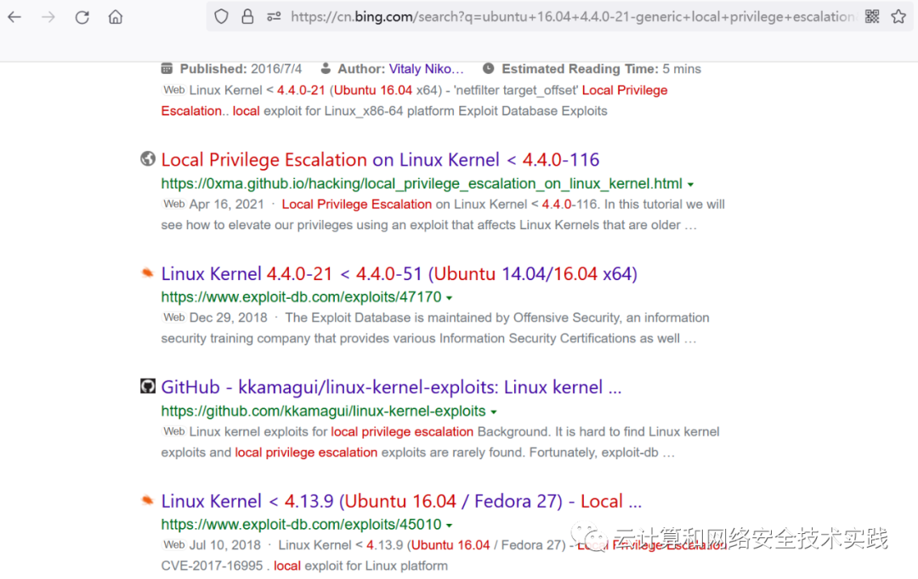
Task: Click the github.com/kkamagui/linux-kernel-exploits URL
Action: (323, 411)
